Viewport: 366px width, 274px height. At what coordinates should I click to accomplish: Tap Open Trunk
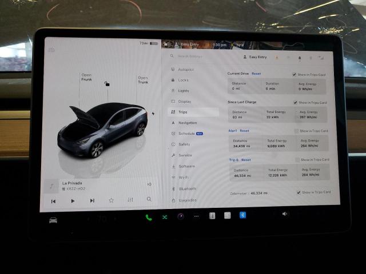[x=143, y=80]
